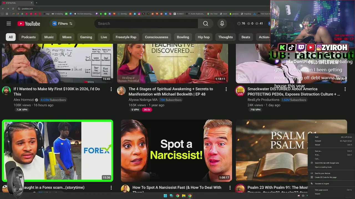The height and width of the screenshot is (199, 355).
Task: Choose Translate to English
Action: (x=331, y=184)
